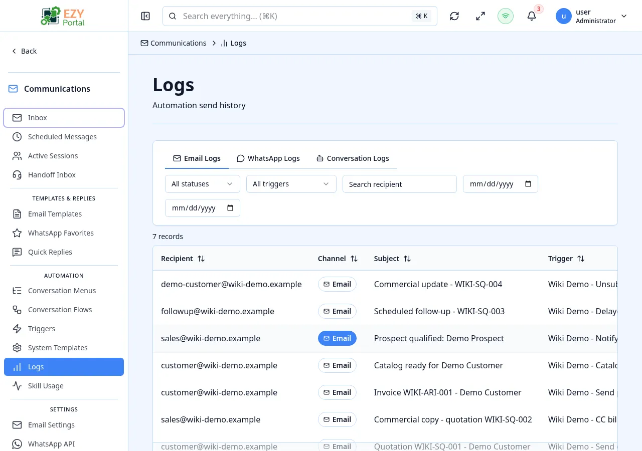
Task: Open WhatsApp Favorites in sidebar
Action: 64,233
